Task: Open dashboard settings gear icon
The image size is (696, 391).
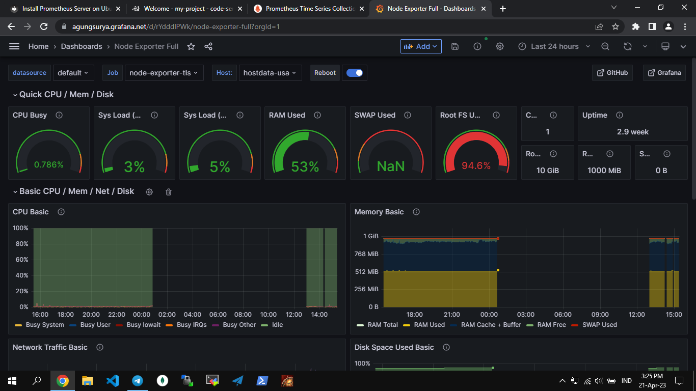Action: pyautogui.click(x=500, y=46)
